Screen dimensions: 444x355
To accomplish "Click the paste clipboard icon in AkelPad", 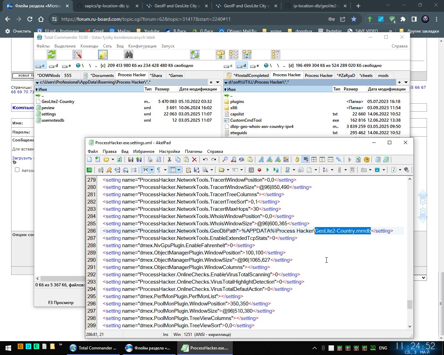I will tap(186, 159).
